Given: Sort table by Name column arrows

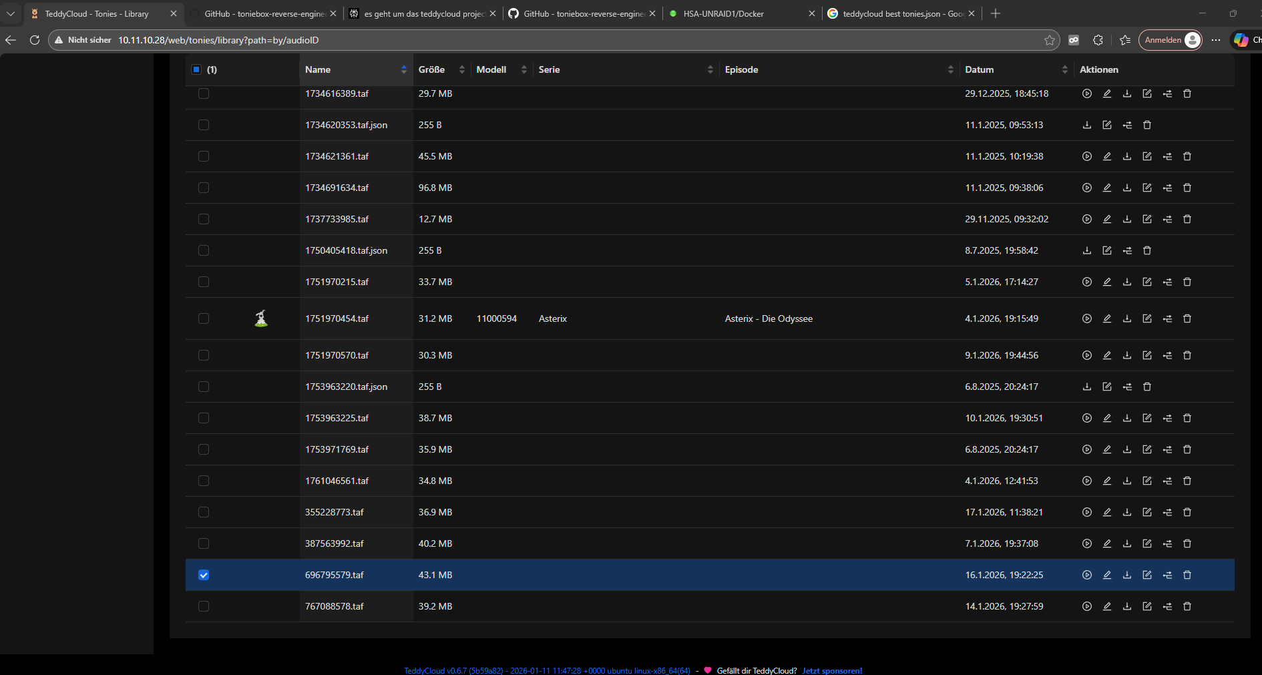Looking at the screenshot, I should (403, 69).
